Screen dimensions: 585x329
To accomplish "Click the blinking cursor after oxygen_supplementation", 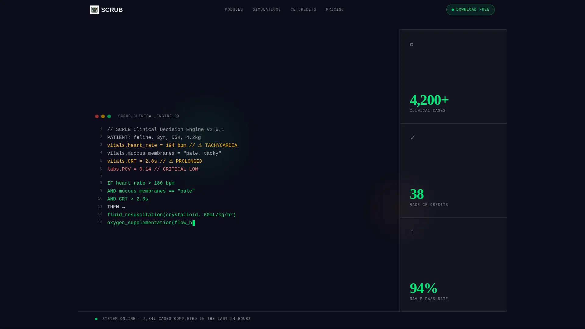I will [194, 223].
